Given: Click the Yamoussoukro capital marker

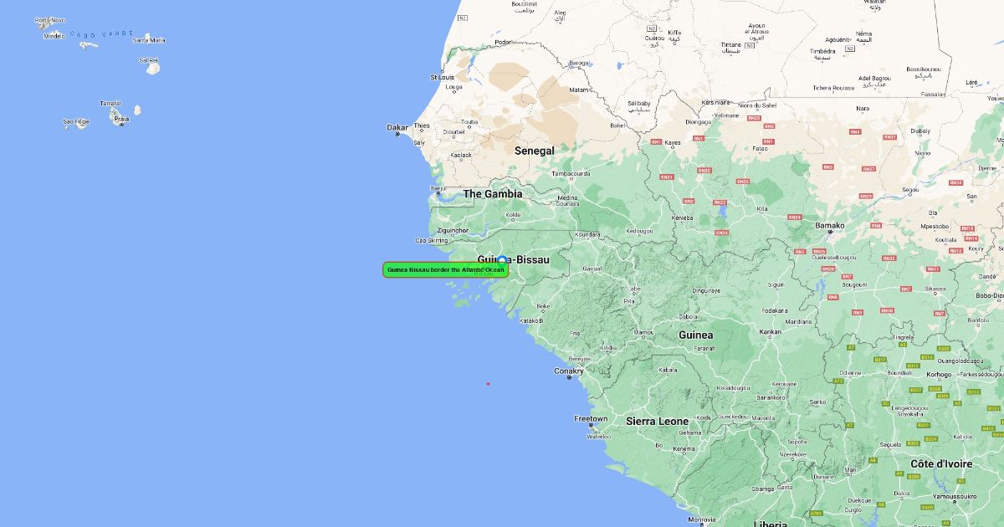Looking at the screenshot, I should pos(955,503).
